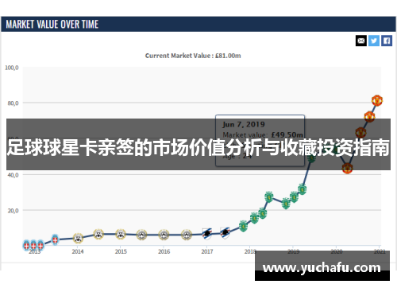Share the chart via the Twitter icon
This screenshot has height=288, width=397.
tap(374, 41)
